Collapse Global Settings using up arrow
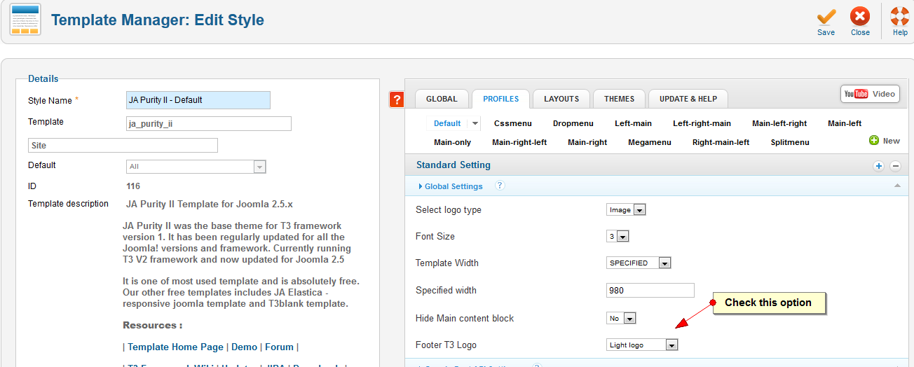The image size is (914, 367). point(897,186)
